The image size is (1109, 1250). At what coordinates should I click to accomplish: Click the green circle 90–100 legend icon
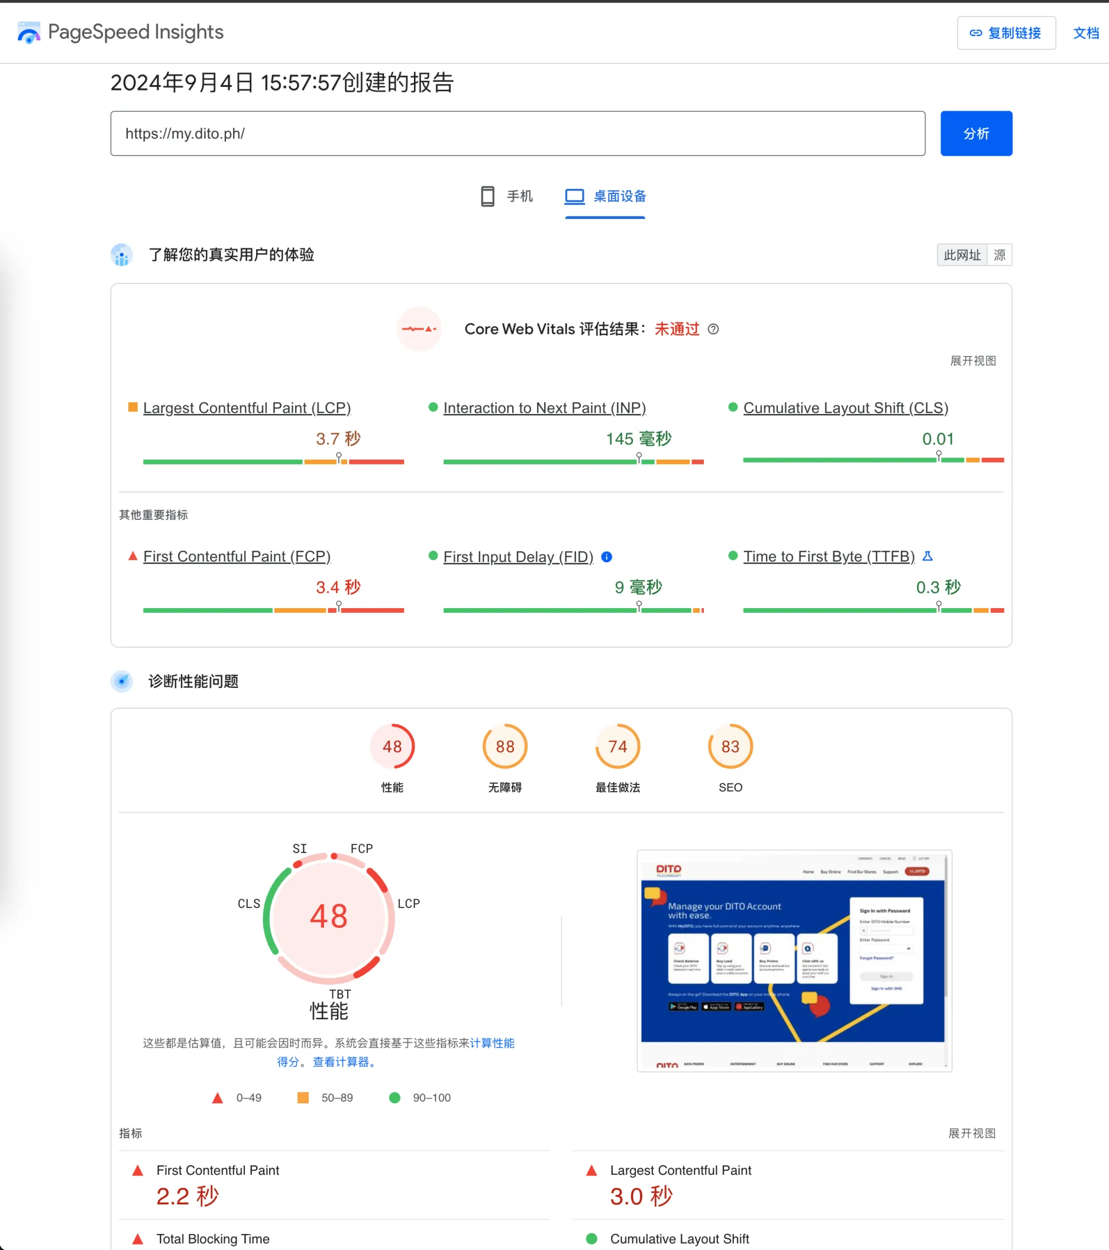tap(395, 1098)
